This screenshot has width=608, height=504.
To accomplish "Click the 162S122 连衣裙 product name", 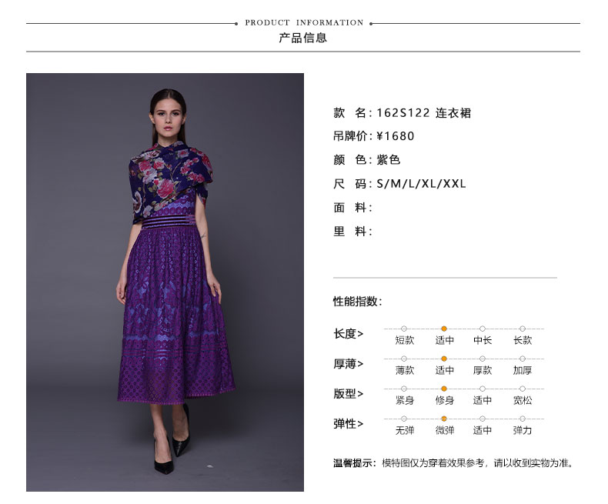I will tap(424, 113).
